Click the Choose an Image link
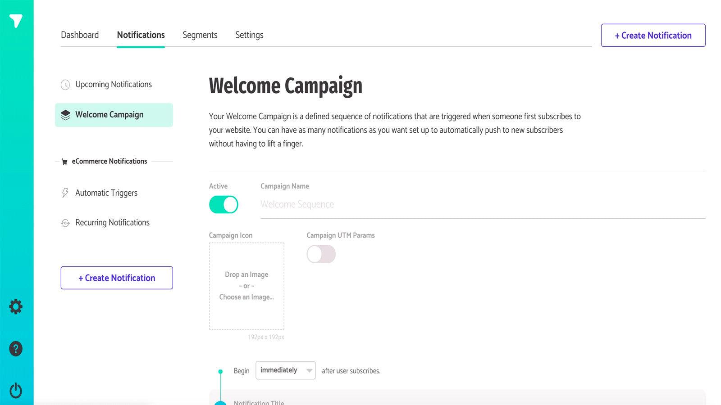 (x=246, y=297)
